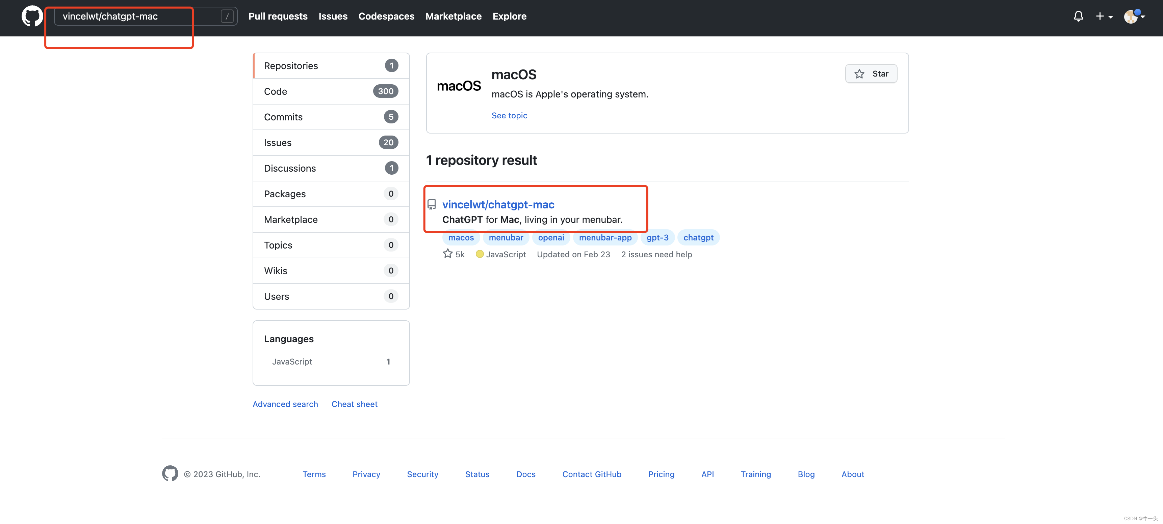Click the user avatar profile icon
The image size is (1163, 524).
click(x=1130, y=16)
